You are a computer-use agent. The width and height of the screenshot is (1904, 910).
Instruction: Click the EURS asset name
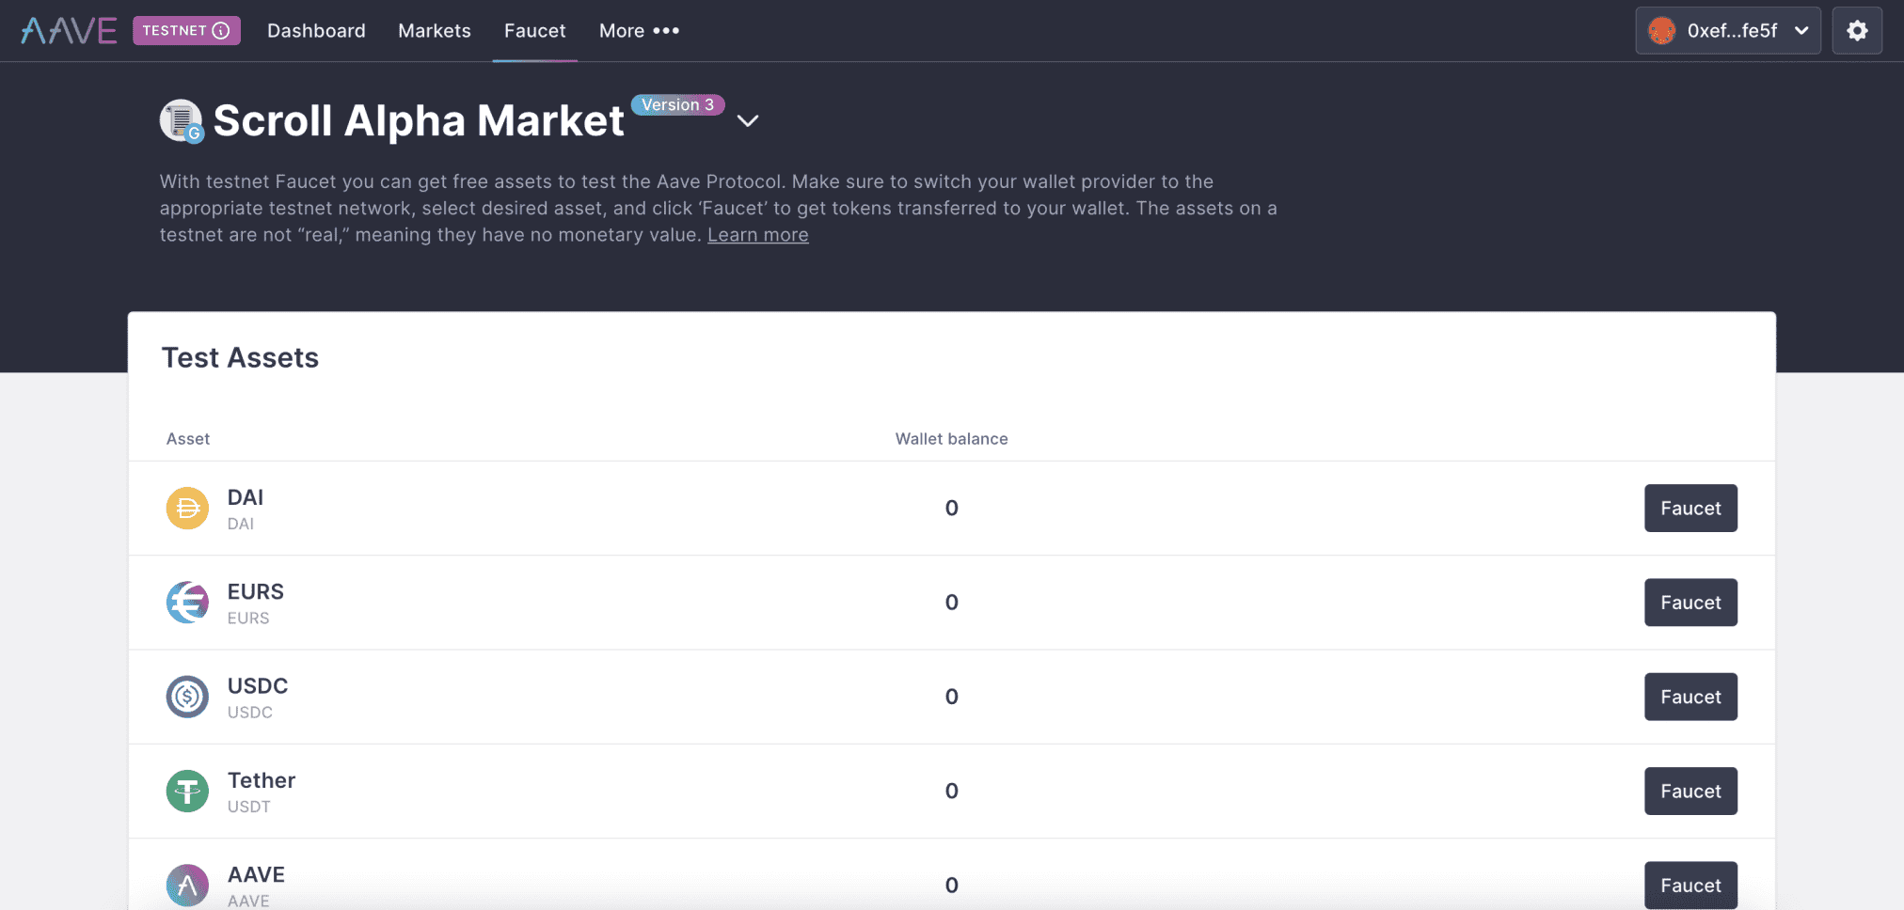[255, 591]
